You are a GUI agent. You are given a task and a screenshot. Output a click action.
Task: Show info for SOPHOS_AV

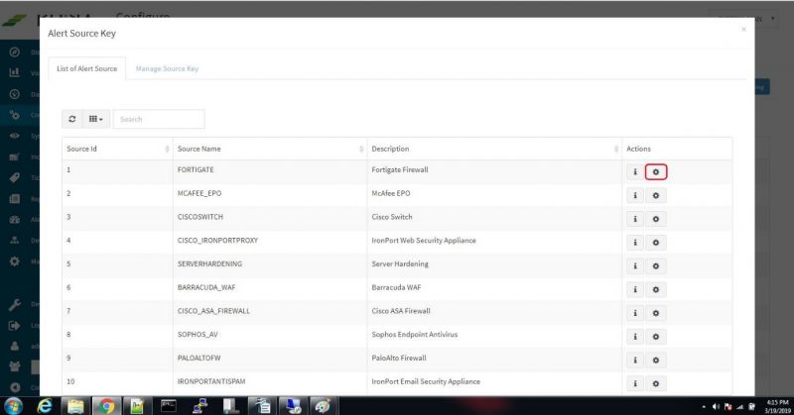click(635, 337)
